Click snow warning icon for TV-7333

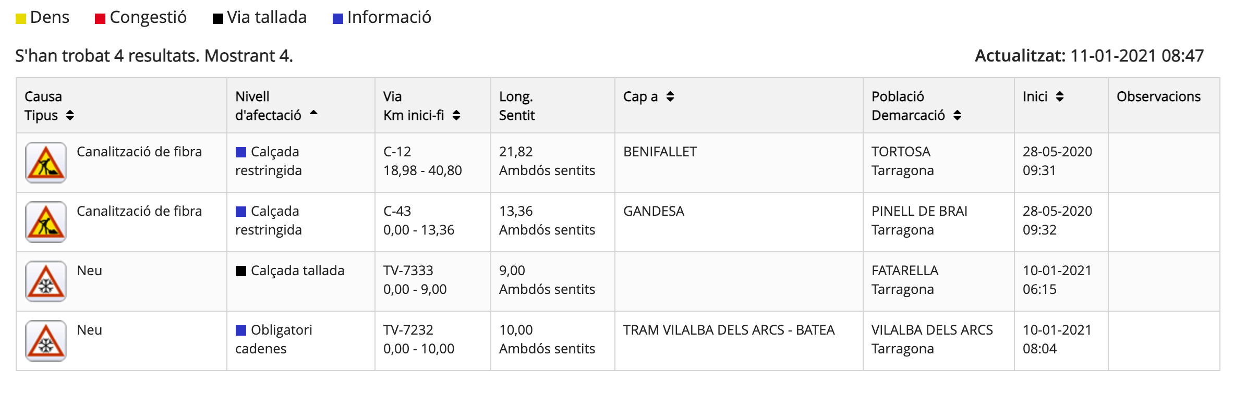click(x=46, y=281)
